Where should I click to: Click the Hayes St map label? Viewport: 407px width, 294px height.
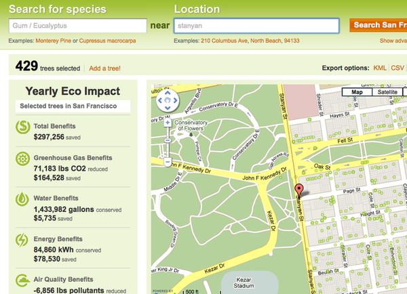coord(340,115)
